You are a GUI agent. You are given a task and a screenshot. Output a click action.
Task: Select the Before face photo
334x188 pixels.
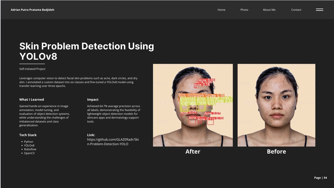click(x=276, y=105)
